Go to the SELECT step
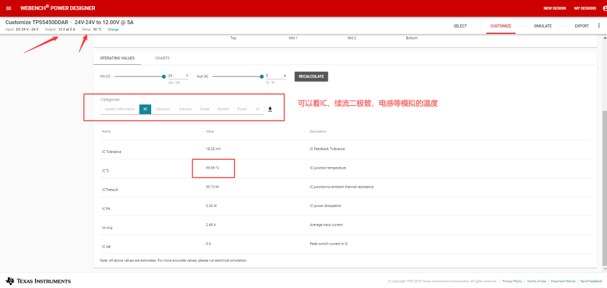The width and height of the screenshot is (607, 288). coord(460,26)
